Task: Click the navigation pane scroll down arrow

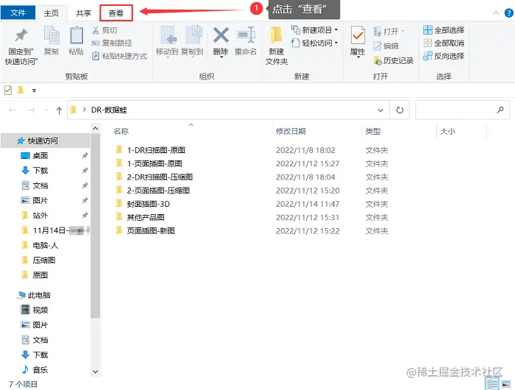Action: click(95, 372)
